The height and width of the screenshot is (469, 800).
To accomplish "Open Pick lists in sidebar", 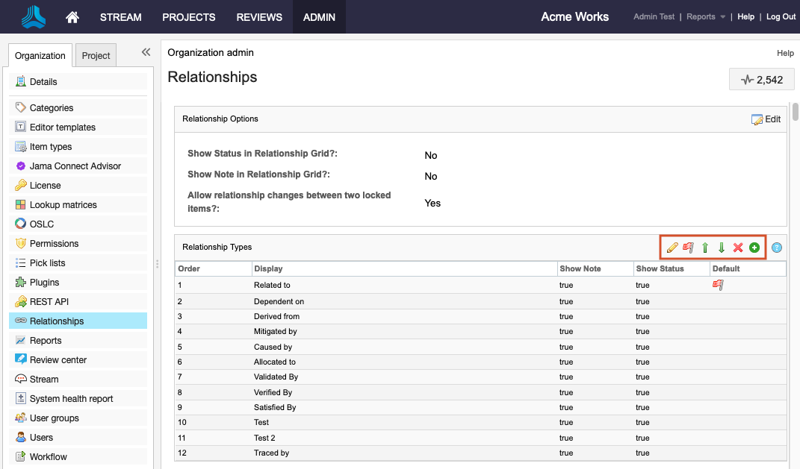I will coord(47,263).
